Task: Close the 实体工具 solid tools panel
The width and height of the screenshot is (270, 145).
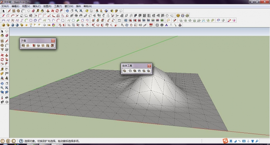Action: [149, 66]
